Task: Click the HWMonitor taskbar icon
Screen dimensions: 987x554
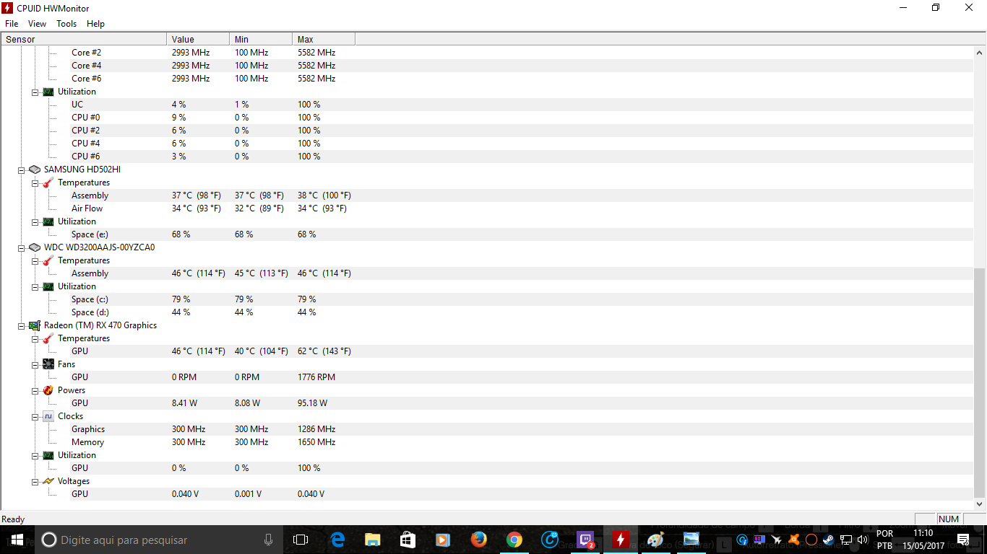Action: (621, 540)
